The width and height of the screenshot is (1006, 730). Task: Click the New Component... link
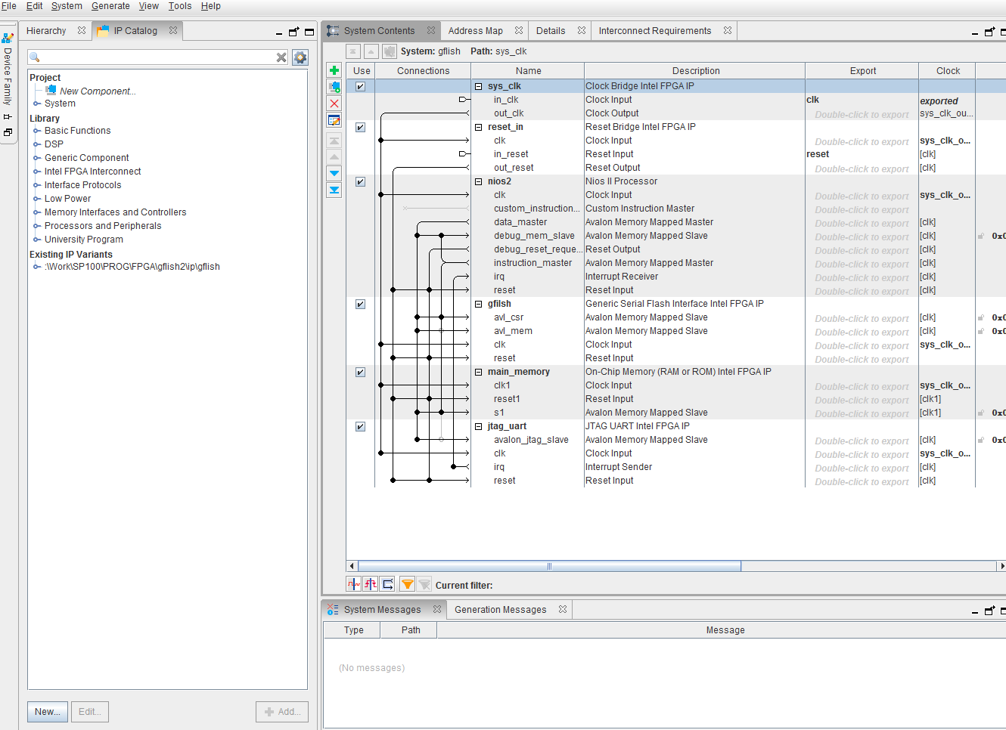[x=98, y=91]
